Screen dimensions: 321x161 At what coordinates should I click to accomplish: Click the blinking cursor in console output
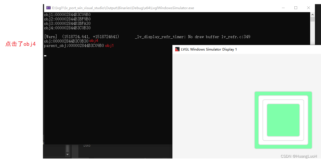click(45, 56)
